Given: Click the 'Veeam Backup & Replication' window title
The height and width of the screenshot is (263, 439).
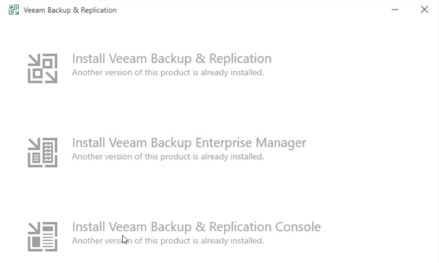Looking at the screenshot, I should tap(70, 10).
